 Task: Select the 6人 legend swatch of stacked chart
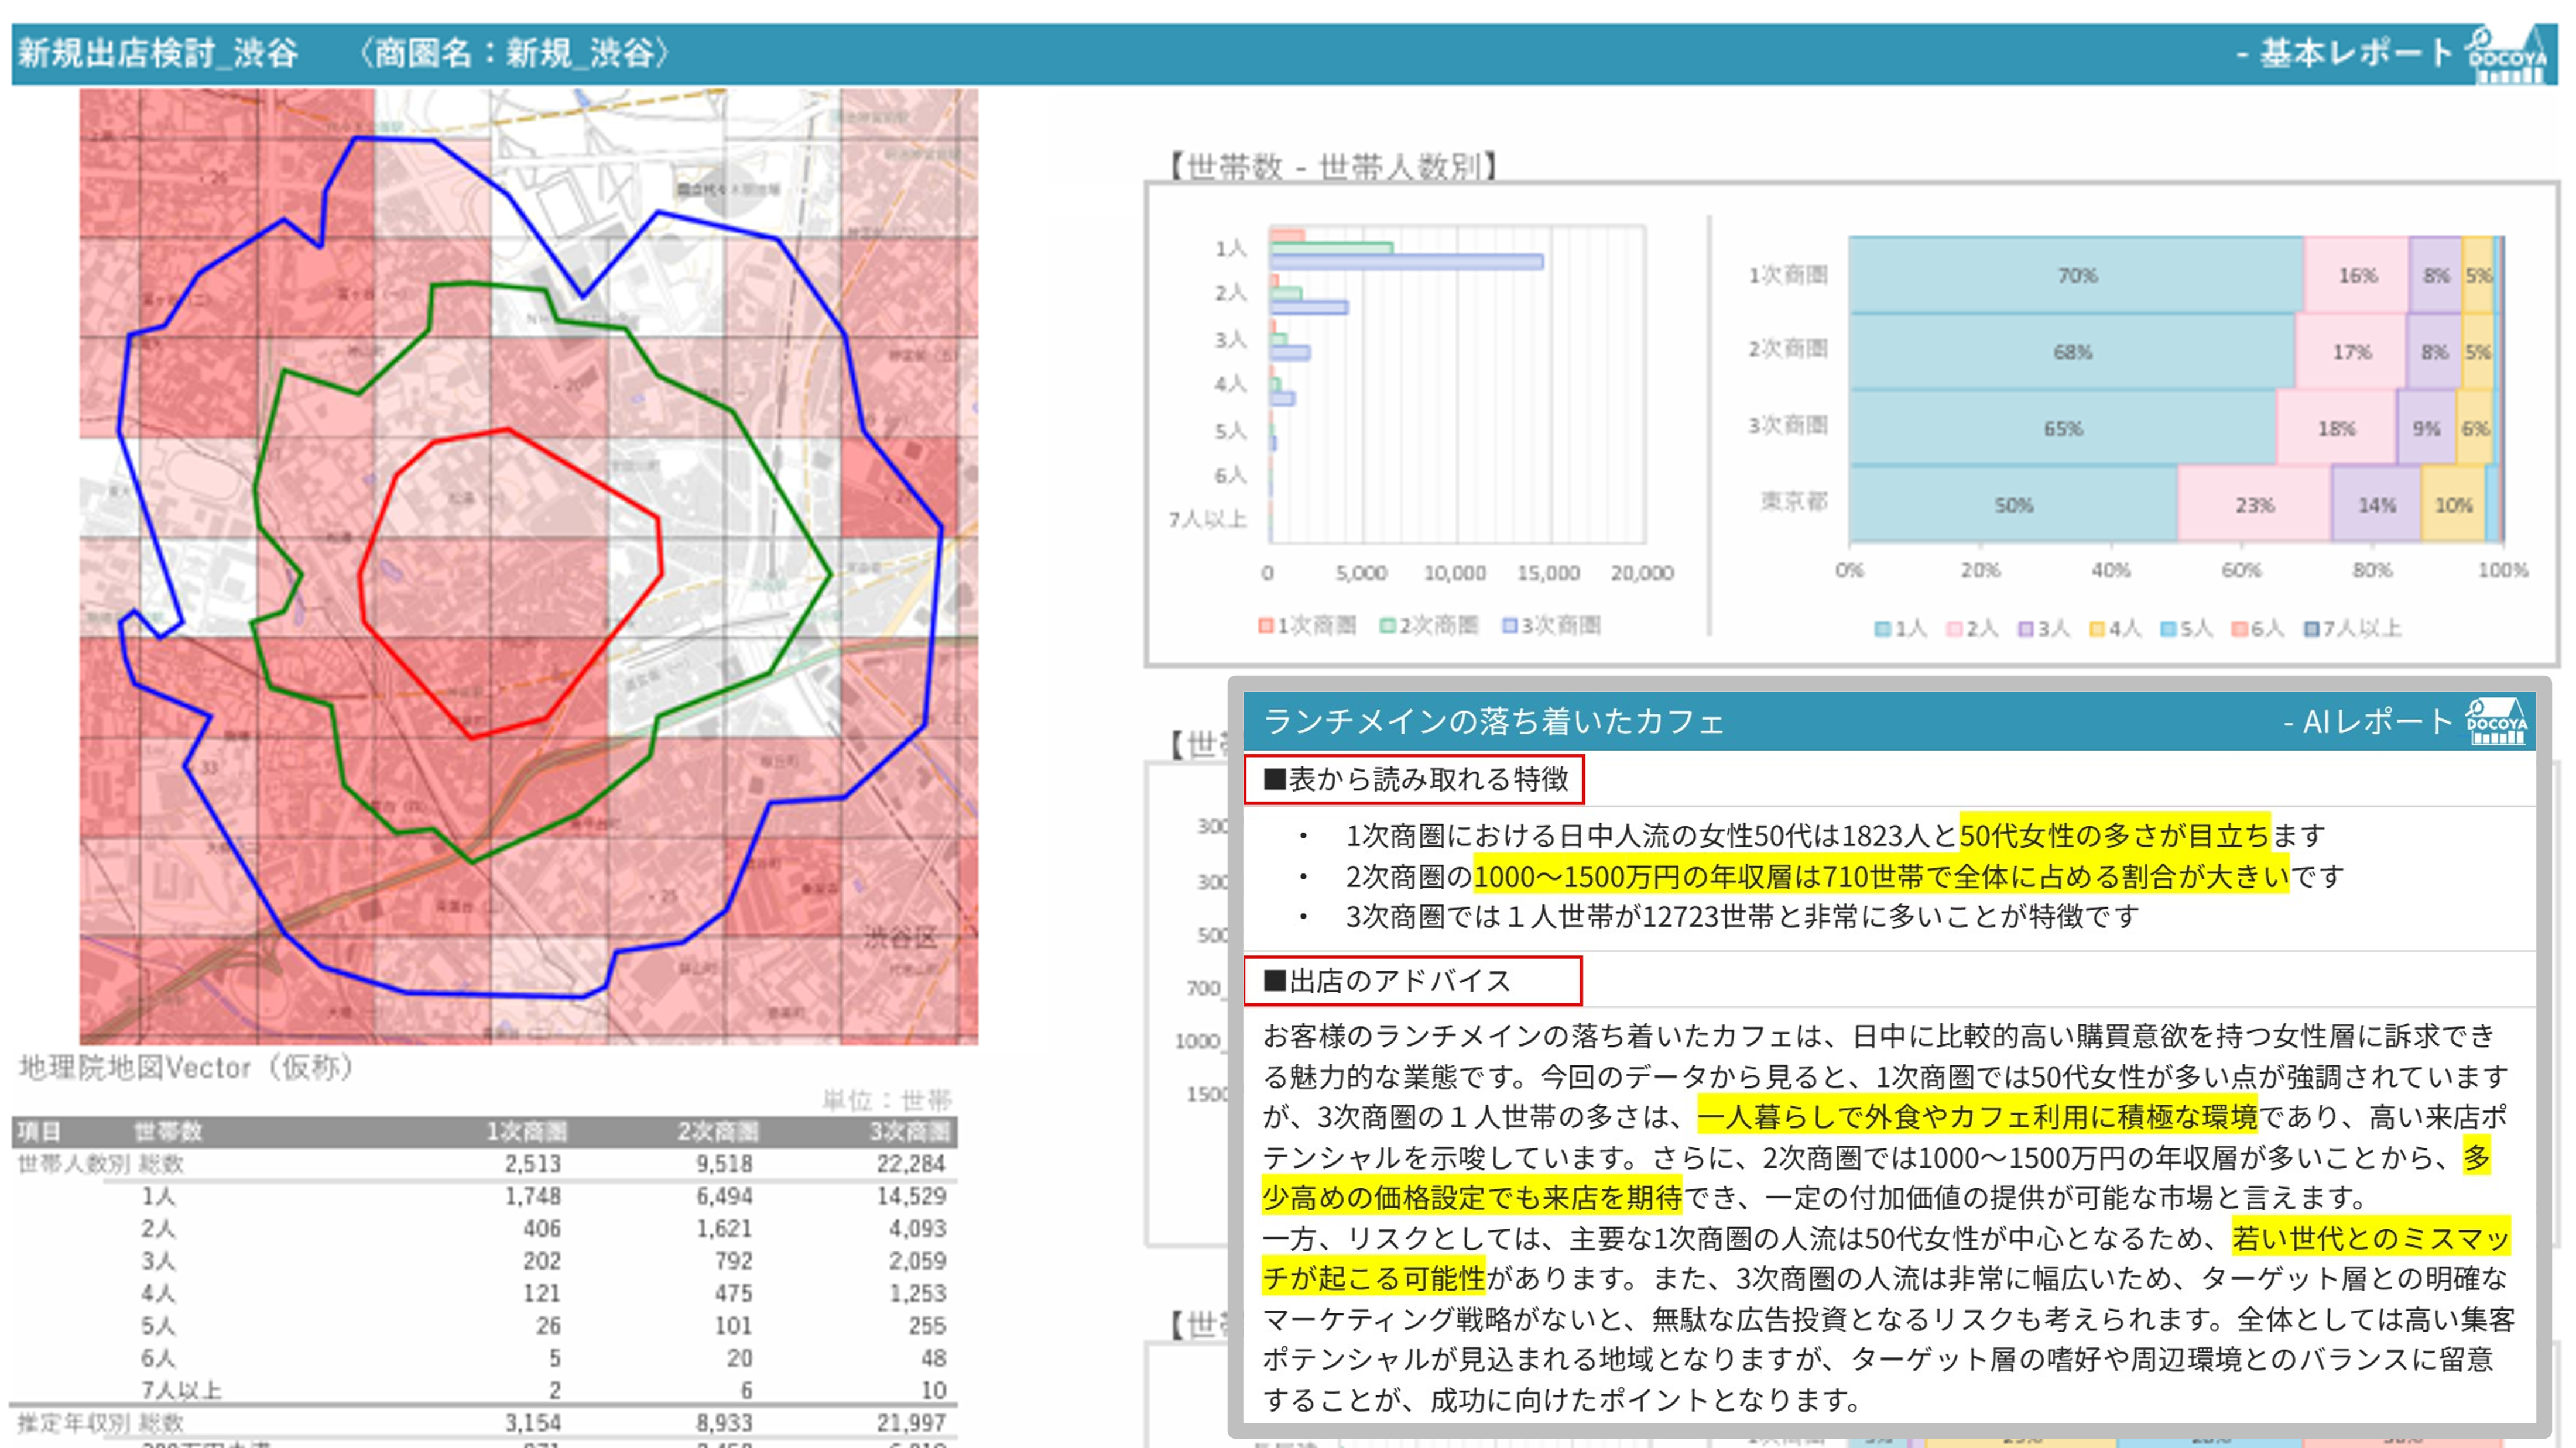click(2239, 628)
